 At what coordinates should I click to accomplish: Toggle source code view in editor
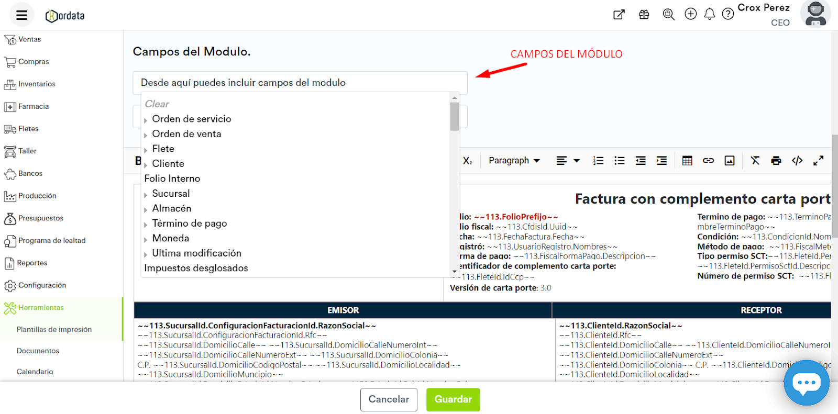[x=797, y=161]
